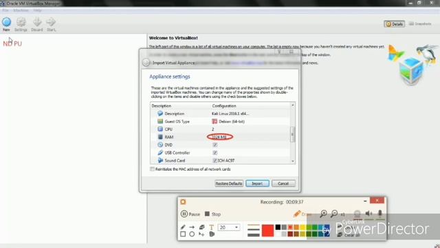The image size is (440, 248).
Task: Click the Description column header
Action: [x=162, y=105]
